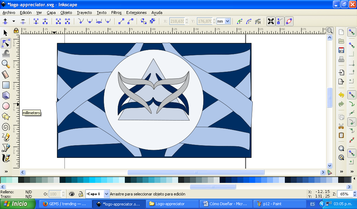Screen dimensions: 357x209
Task: Open the Objeto menu
Action: click(66, 13)
